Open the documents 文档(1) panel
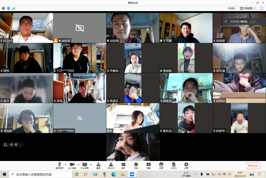This screenshot has height=178, width=266. pyautogui.click(x=174, y=166)
